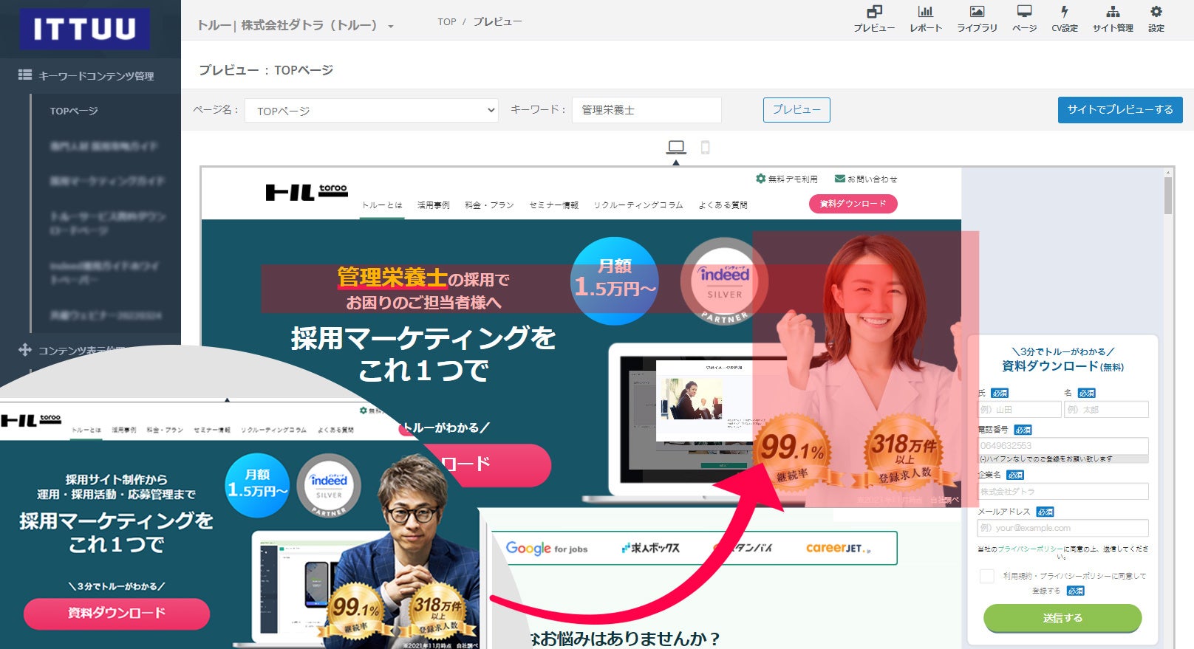Viewport: 1194px width, 649px height.
Task: Open the ページ名 dropdown showing TOPページ
Action: 372,110
